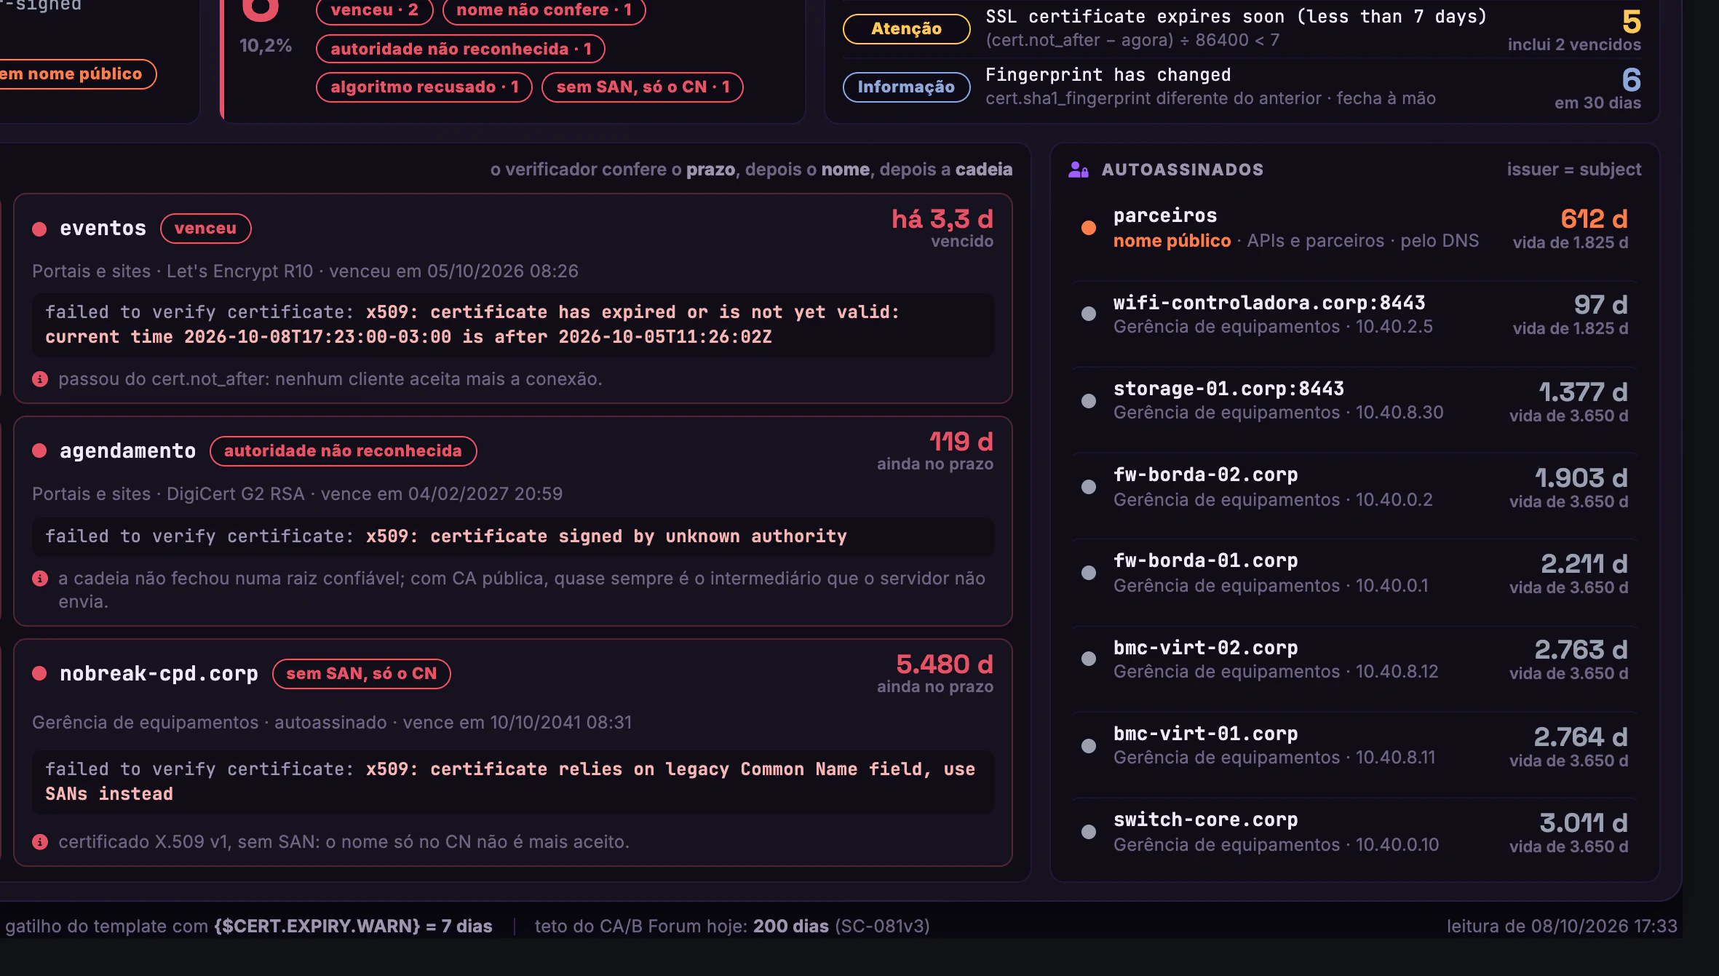Click the gray dot beside storage-01.corp:8443
Screen dimensions: 1719x976
pyautogui.click(x=1088, y=401)
